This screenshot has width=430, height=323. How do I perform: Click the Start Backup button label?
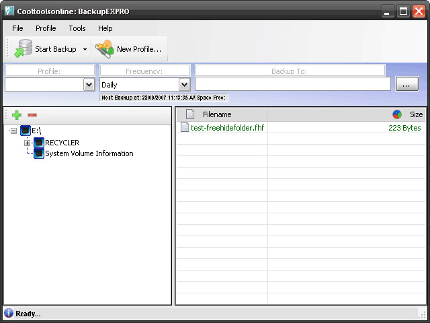(x=56, y=49)
